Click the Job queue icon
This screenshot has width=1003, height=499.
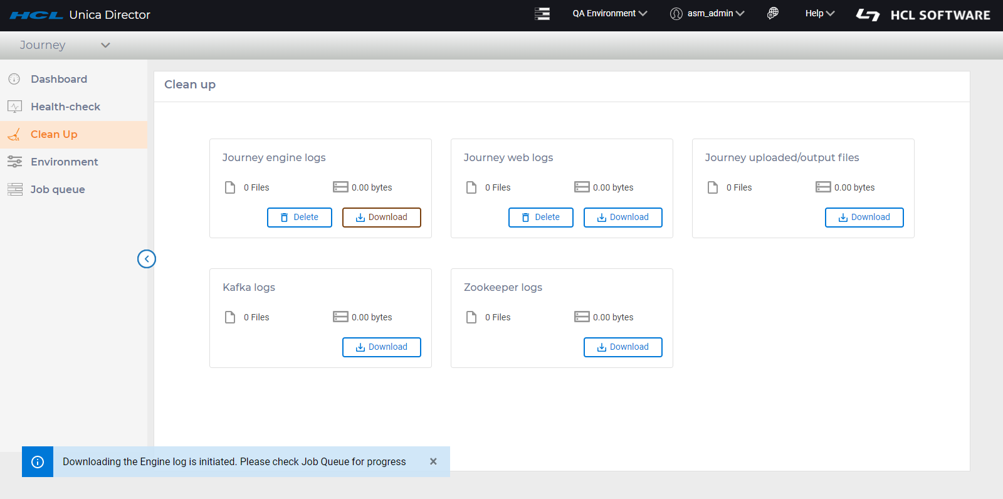[x=14, y=189]
